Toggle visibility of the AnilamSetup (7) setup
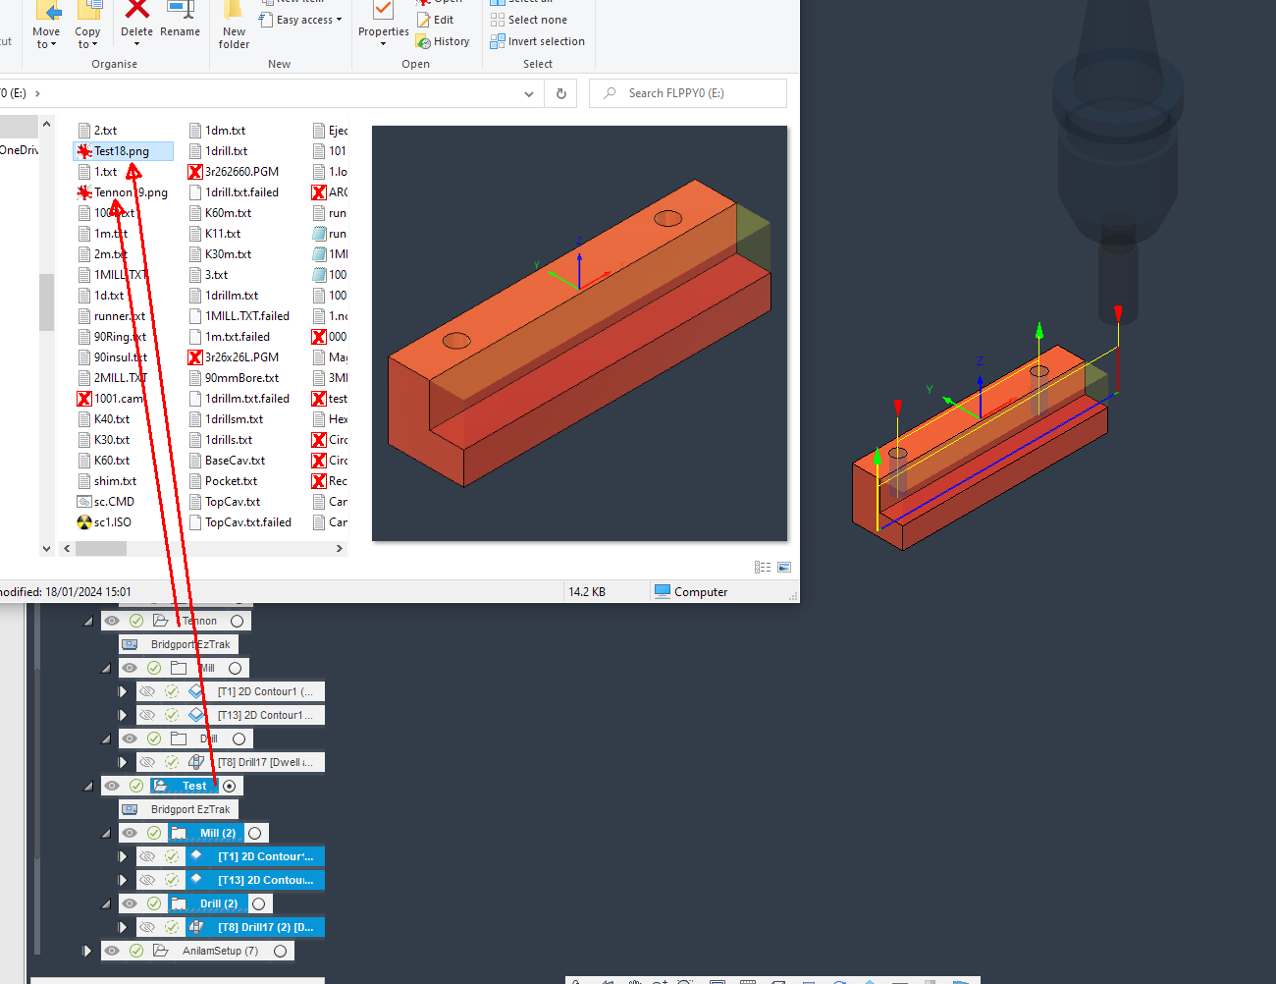 coord(112,951)
